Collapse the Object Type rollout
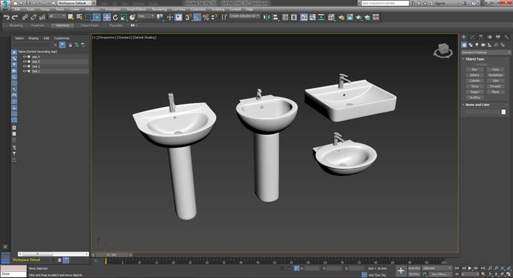513x278 pixels. [x=475, y=59]
